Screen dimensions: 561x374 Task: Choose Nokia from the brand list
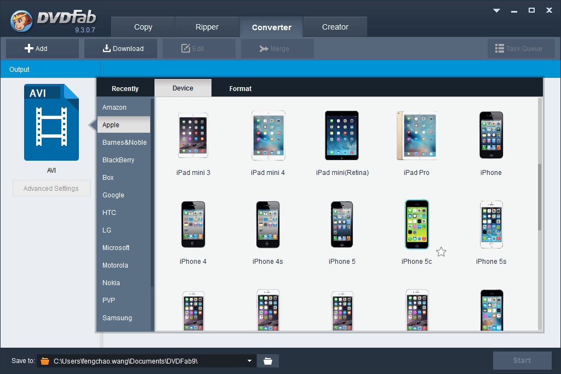(x=124, y=282)
